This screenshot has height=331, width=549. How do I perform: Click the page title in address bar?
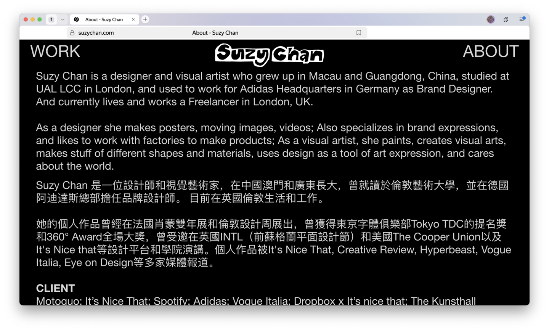215,33
